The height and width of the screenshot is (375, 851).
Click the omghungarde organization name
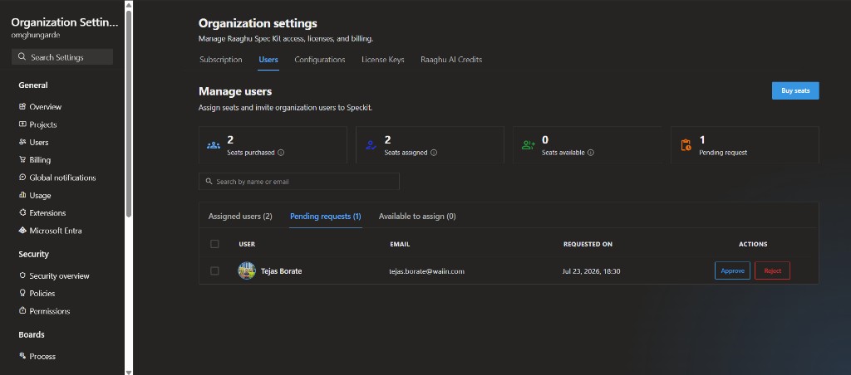point(35,35)
